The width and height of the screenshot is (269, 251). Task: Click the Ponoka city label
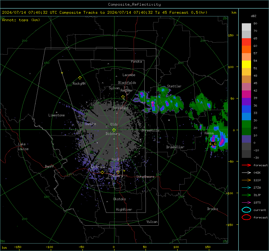click(136, 61)
